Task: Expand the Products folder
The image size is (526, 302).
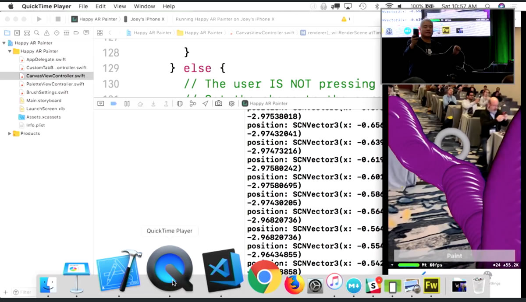Action: [x=10, y=133]
